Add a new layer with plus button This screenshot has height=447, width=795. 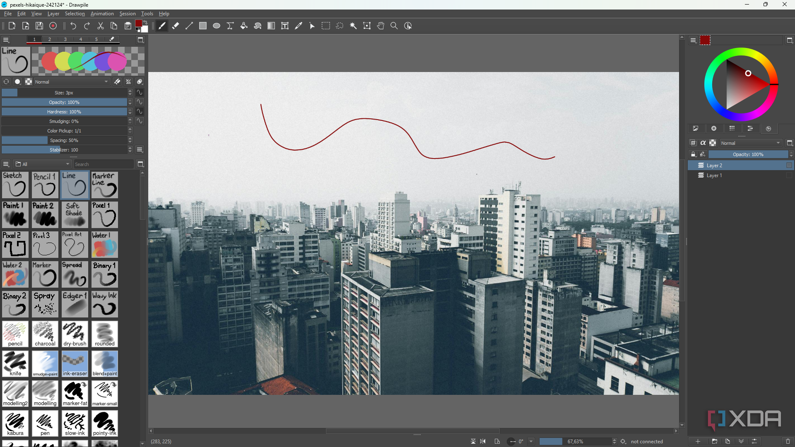698,441
